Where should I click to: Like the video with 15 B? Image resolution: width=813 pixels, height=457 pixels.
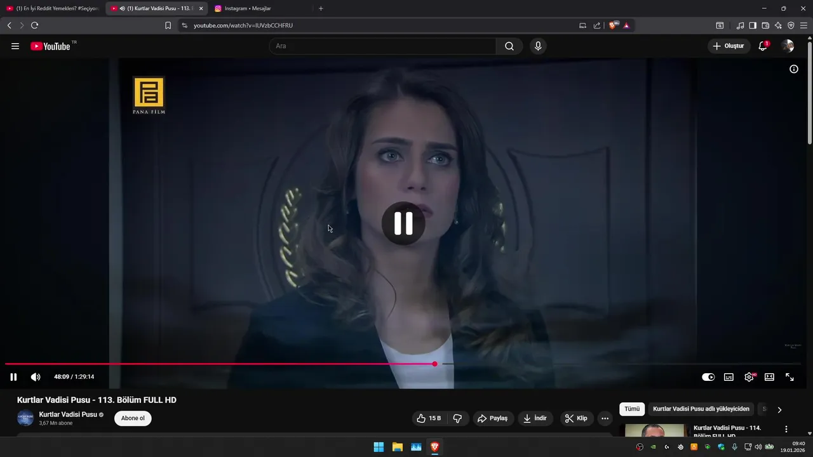click(x=429, y=418)
